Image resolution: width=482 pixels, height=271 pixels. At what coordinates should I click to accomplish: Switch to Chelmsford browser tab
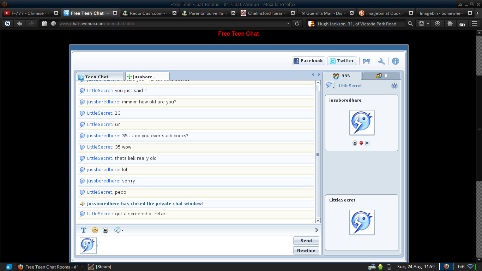click(x=267, y=13)
